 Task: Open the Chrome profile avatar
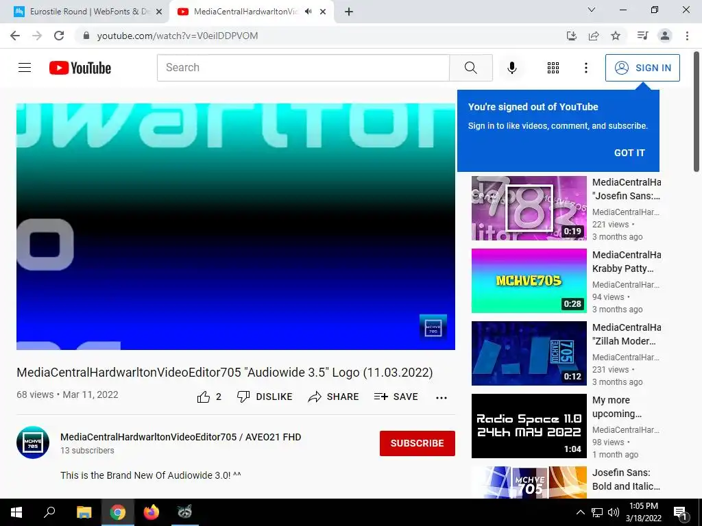pyautogui.click(x=665, y=36)
